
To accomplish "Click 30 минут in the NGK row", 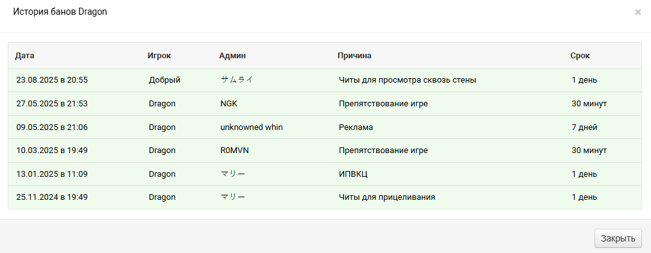I will [x=589, y=104].
